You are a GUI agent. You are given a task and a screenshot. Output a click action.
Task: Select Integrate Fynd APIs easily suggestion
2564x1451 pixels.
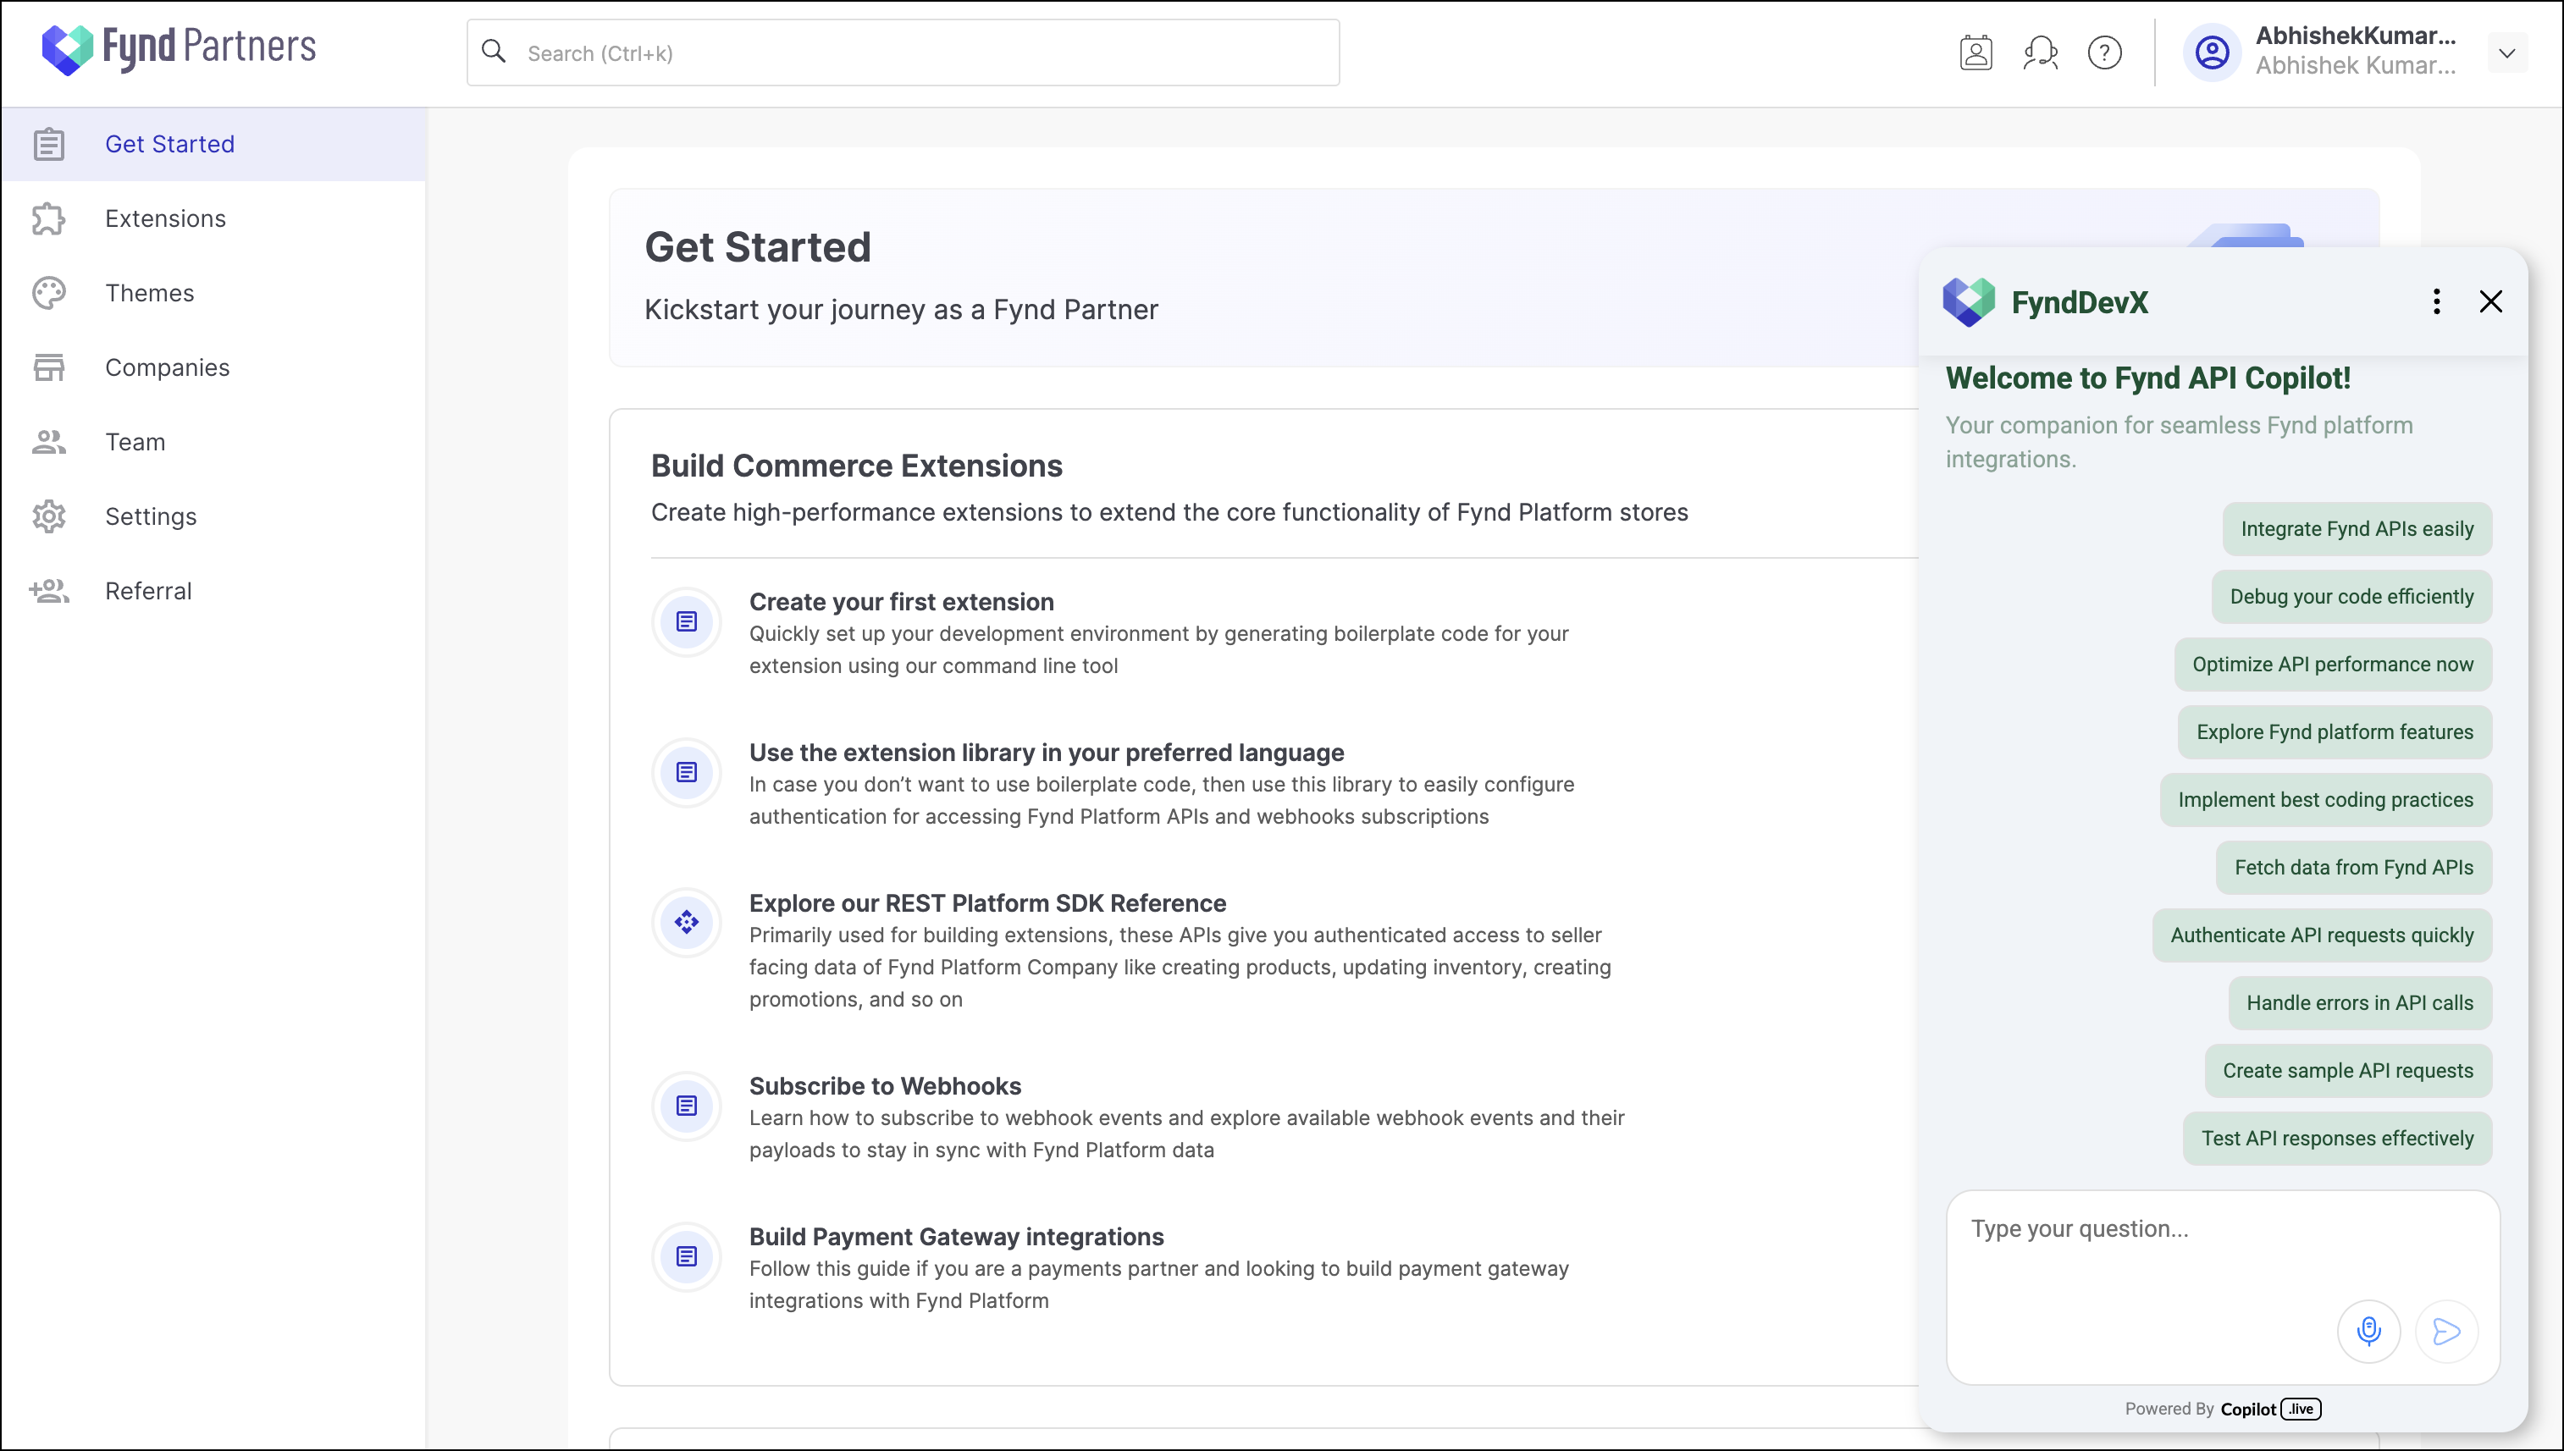[2357, 529]
